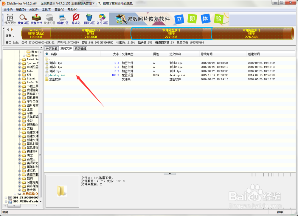The width and height of the screenshot is (298, 216).
Task: Expand the 淘宝 folder node
Action: [x=19, y=155]
